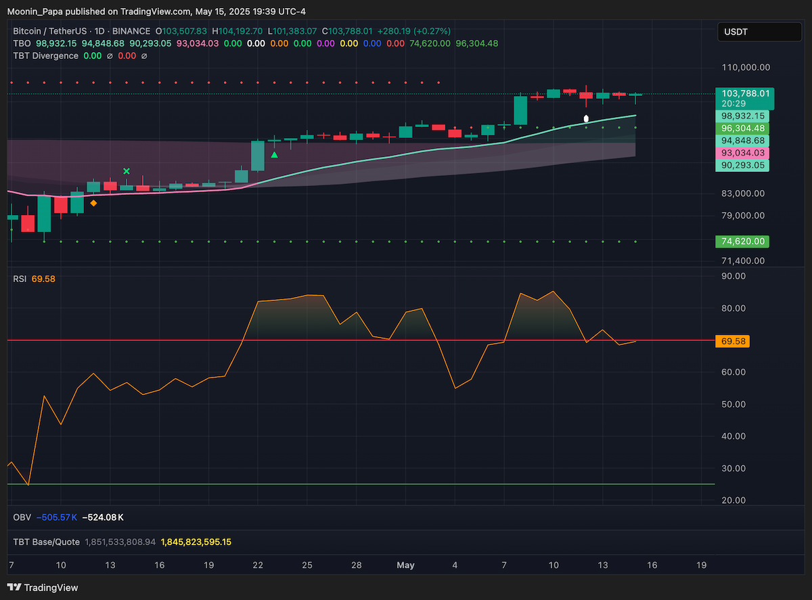This screenshot has width=812, height=600.
Task: Select the TBT Divergence indicator label
Action: click(x=45, y=55)
